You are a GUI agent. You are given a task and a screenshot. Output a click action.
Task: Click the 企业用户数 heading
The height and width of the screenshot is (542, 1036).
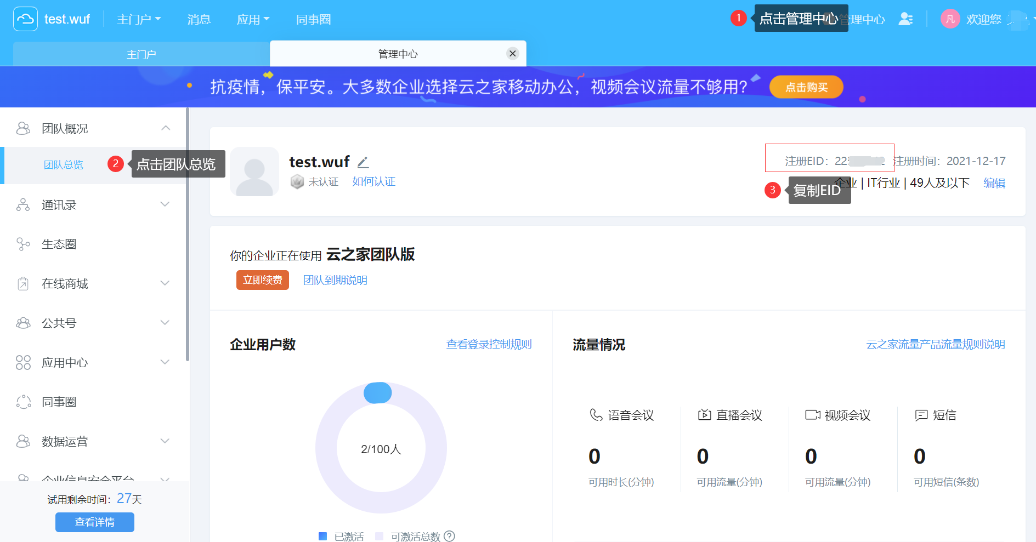click(263, 345)
